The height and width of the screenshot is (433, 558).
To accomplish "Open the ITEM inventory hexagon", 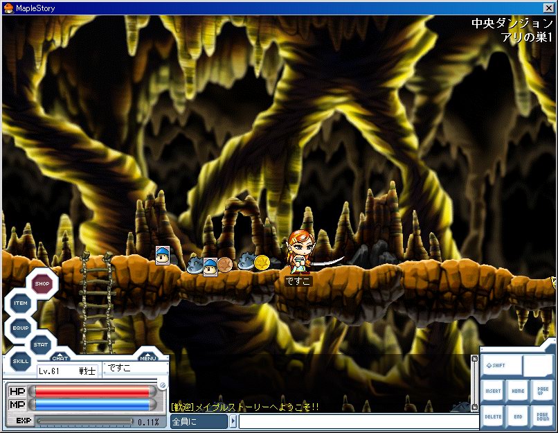I will point(21,304).
